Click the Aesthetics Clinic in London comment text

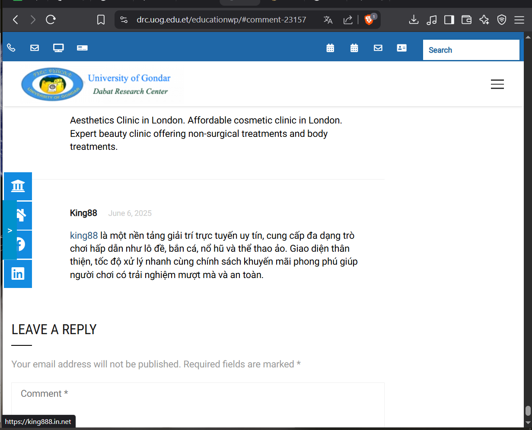tap(206, 133)
